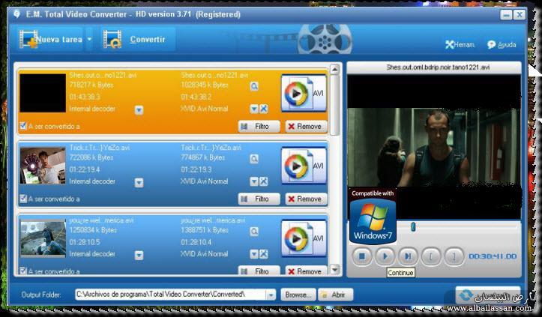The image size is (542, 317).
Task: Expand the Internal decoder dropdown for you.re.wel
Action: point(139,255)
